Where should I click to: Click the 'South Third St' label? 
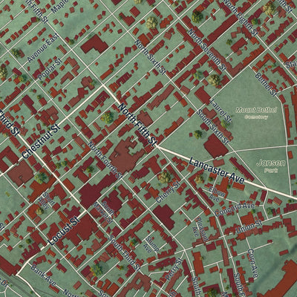124,252
